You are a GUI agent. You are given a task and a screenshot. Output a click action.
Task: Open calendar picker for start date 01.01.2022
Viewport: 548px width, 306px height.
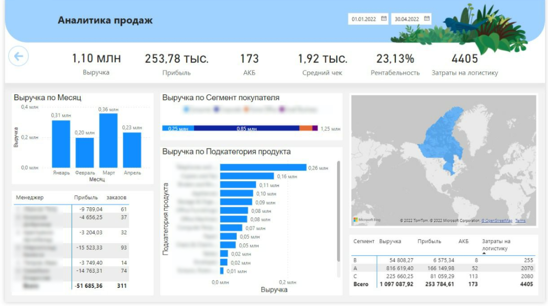coord(384,19)
